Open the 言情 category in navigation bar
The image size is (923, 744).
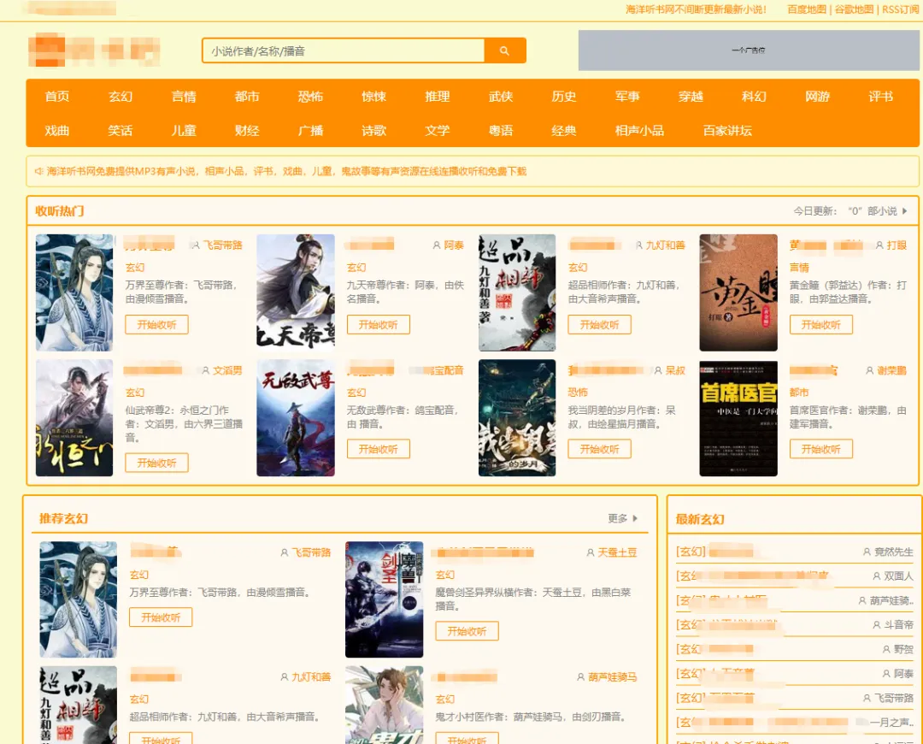point(184,97)
